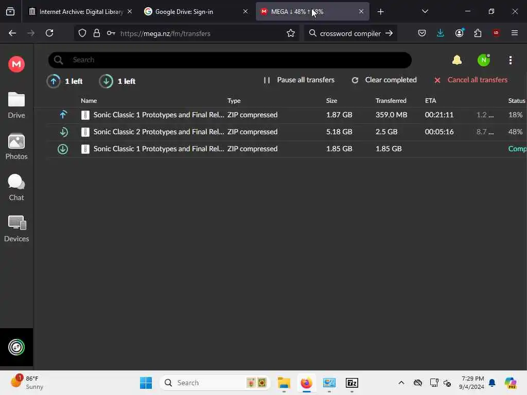527x395 pixels.
Task: Open Firefox account icon
Action: point(460,33)
